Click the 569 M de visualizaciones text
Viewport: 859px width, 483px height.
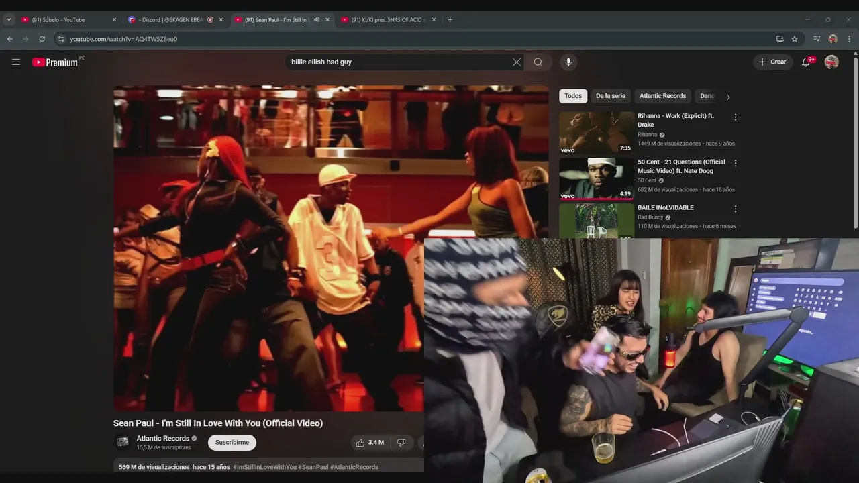pos(154,467)
